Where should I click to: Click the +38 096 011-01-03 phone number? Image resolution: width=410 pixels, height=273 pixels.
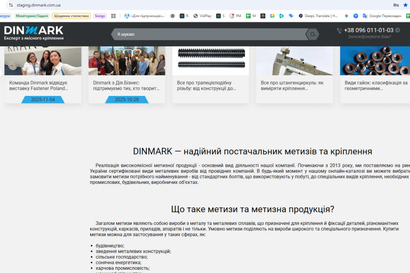368,30
